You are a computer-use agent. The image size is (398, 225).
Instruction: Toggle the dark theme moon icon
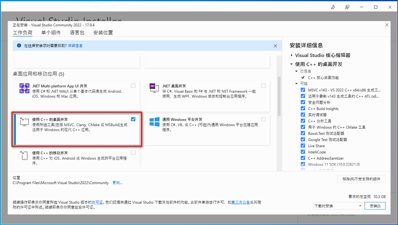332,6
